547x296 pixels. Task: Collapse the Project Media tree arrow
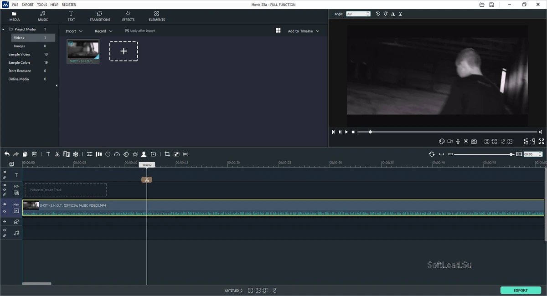(4, 29)
